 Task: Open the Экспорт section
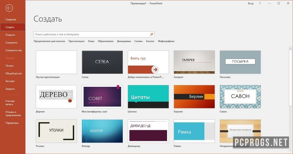(x=10, y=81)
